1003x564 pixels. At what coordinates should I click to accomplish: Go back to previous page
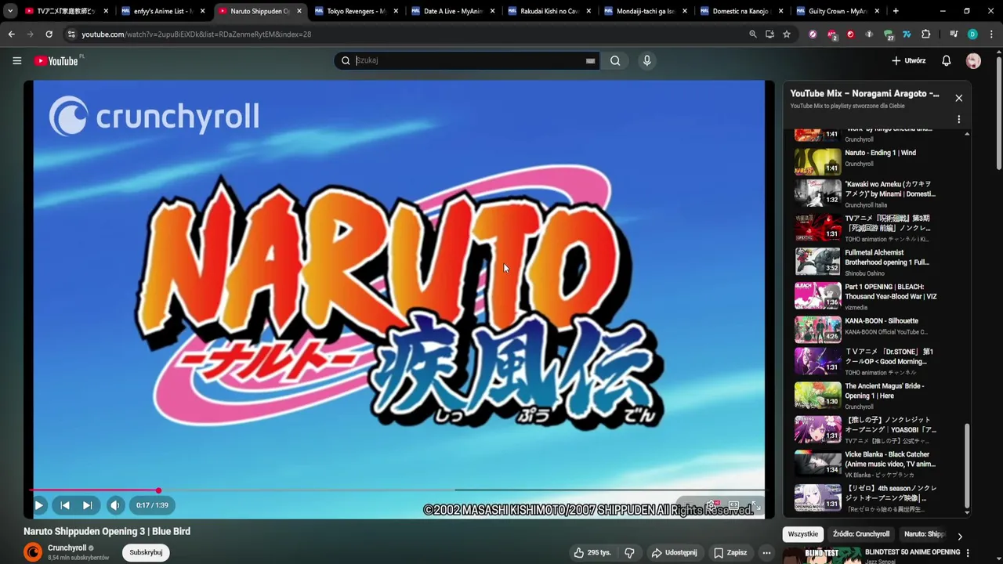point(11,34)
